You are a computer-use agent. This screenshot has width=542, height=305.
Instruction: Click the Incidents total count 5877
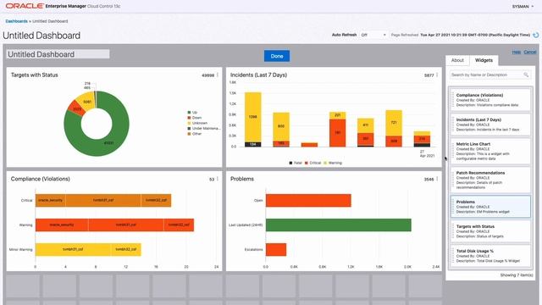[x=429, y=75]
